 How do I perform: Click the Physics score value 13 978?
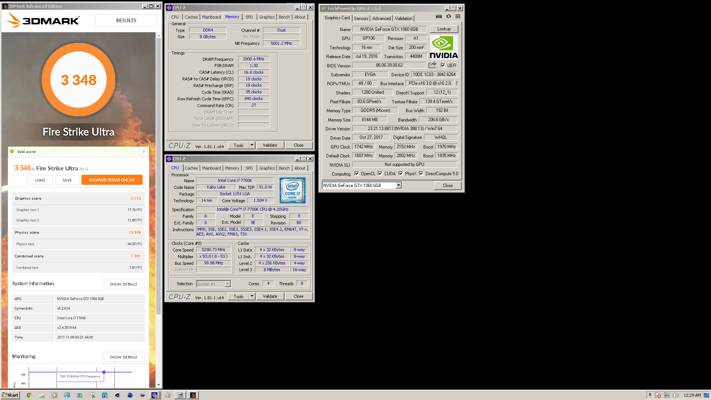coord(135,233)
